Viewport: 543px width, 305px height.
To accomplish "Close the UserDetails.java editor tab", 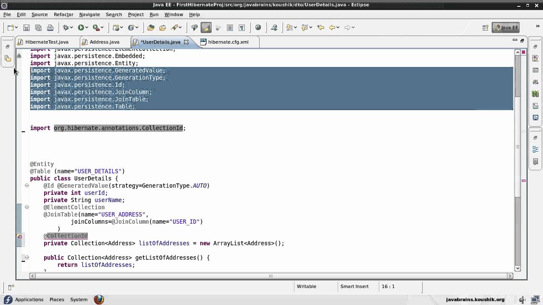I will coord(186,42).
